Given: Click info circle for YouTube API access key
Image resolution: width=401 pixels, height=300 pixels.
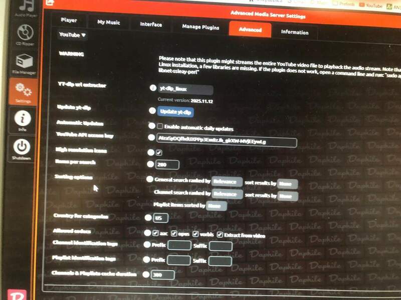Looking at the screenshot, I should 151,137.
